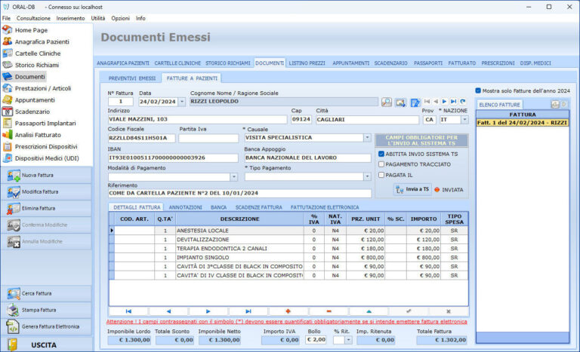The height and width of the screenshot is (352, 580).
Task: Open the Utilità menu
Action: 98,18
